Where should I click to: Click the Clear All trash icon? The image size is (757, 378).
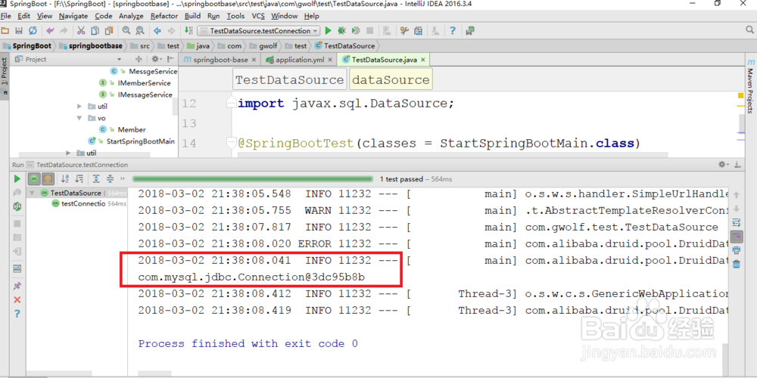pos(737,264)
